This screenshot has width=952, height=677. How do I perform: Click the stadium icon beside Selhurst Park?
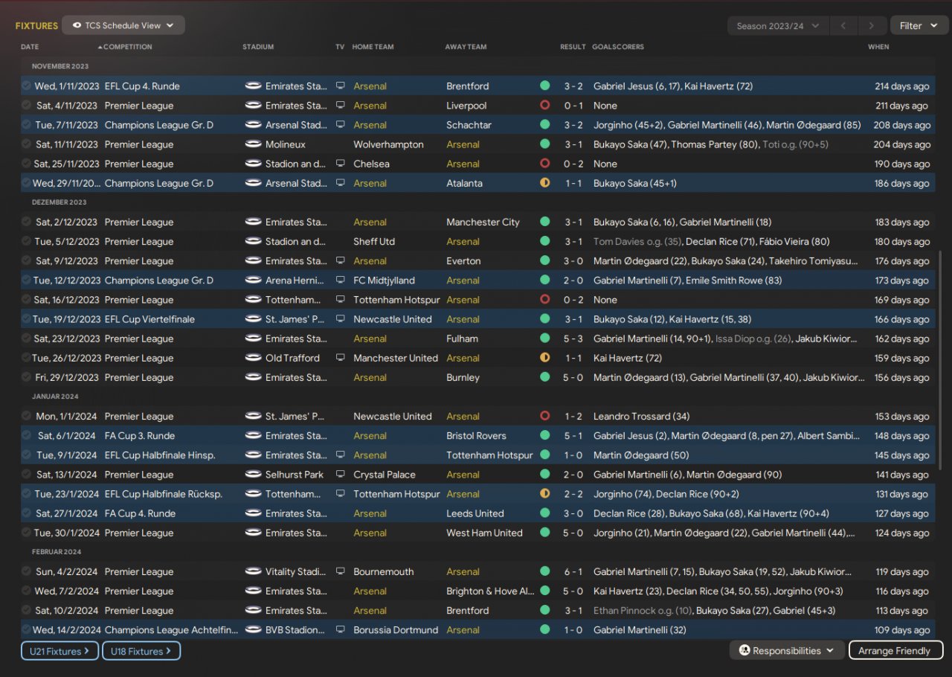pos(254,475)
